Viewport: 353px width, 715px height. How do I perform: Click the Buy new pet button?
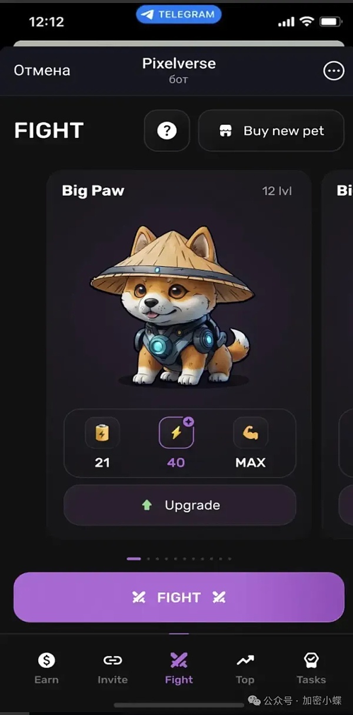point(271,131)
